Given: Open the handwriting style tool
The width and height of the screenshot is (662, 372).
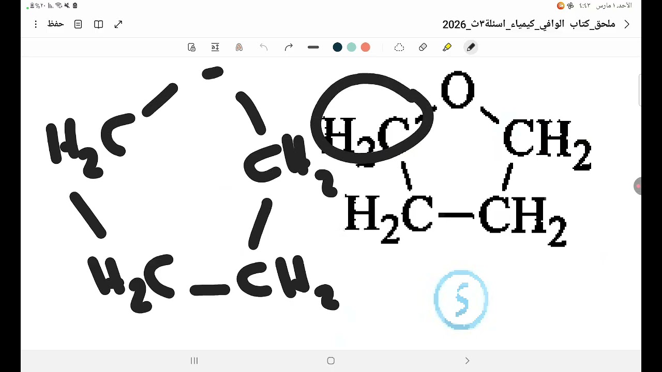Looking at the screenshot, I should point(239,47).
